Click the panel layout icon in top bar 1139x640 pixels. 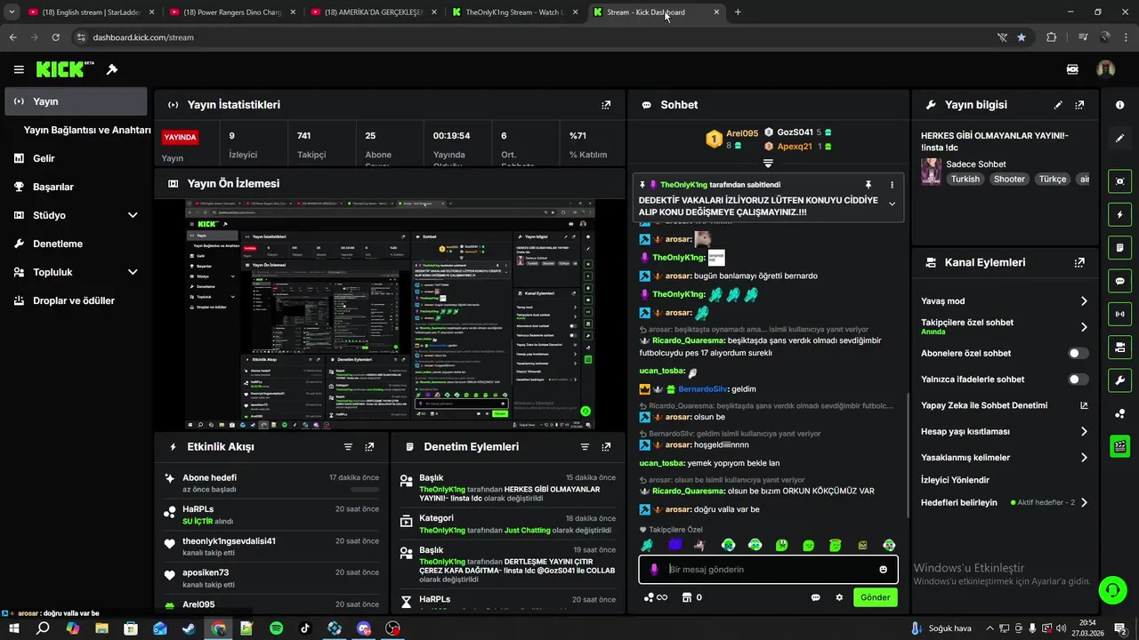point(1073,69)
